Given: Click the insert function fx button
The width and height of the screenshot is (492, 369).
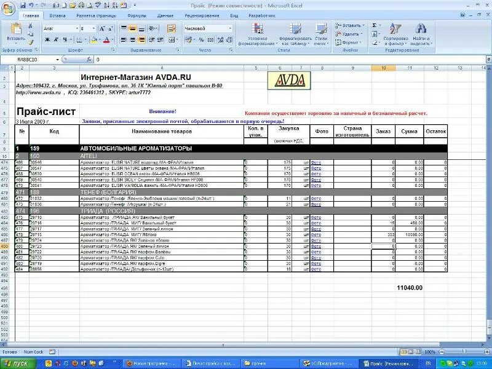Looking at the screenshot, I should [x=89, y=59].
